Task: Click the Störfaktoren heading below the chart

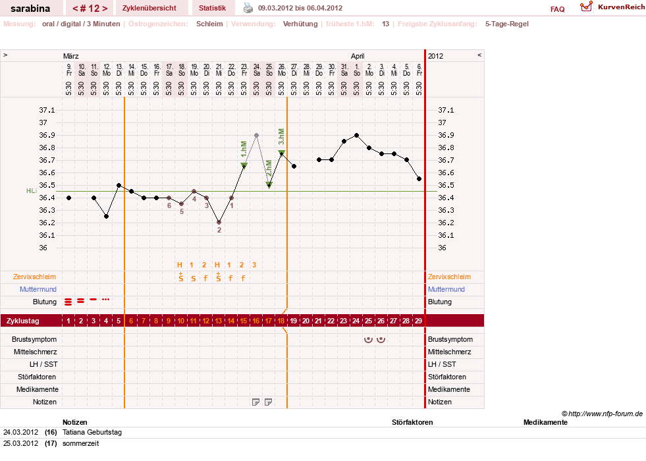Action: [412, 422]
